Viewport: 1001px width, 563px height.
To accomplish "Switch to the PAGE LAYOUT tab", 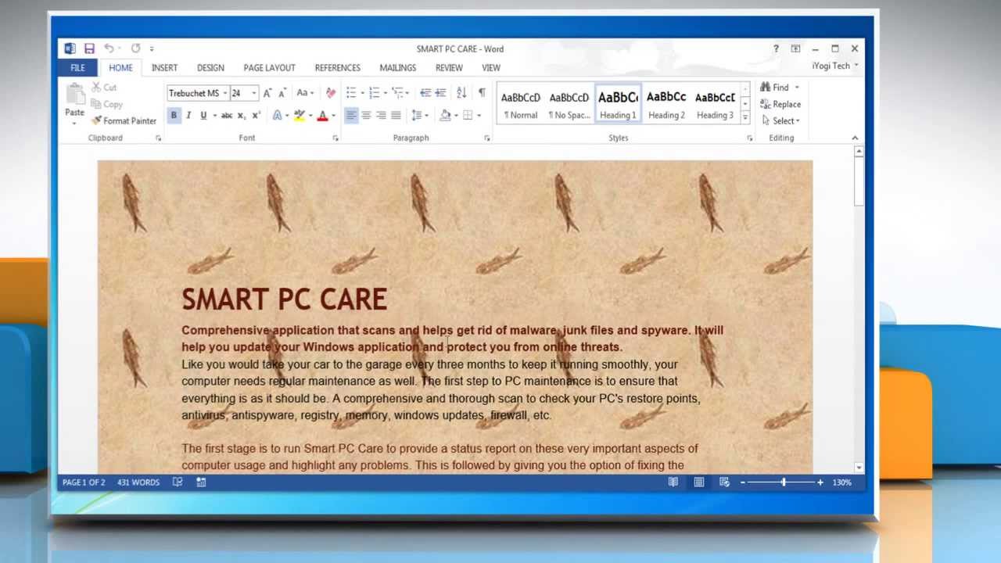I will coord(269,68).
